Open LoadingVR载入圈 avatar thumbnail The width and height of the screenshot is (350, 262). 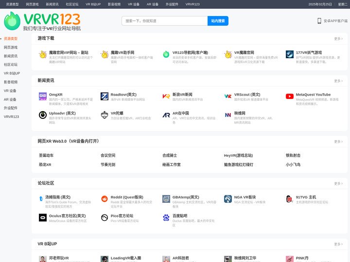point(105,259)
